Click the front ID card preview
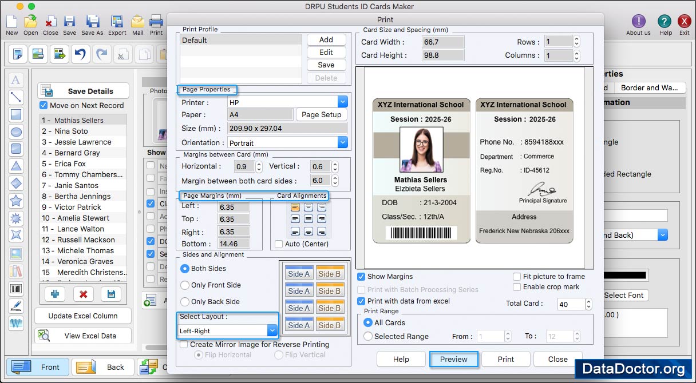Viewport: 696px width, 383px height. point(422,170)
